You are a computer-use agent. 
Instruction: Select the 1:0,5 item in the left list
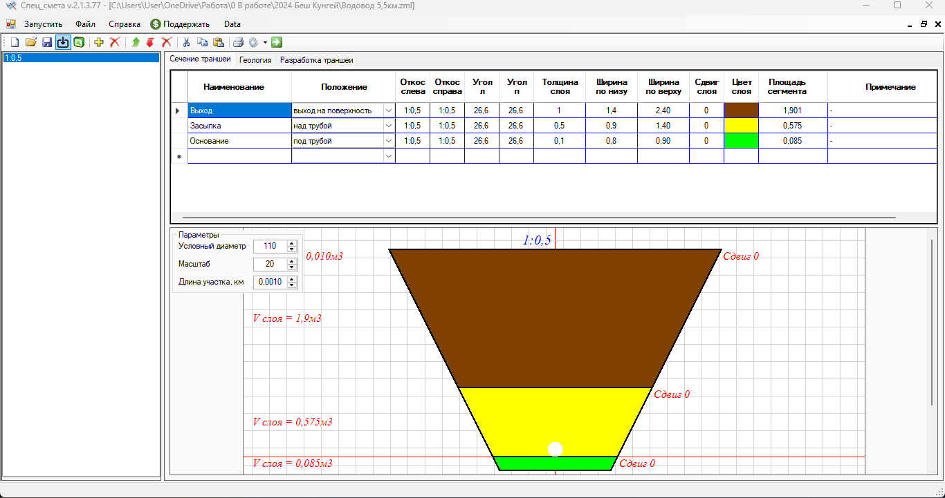[81, 58]
